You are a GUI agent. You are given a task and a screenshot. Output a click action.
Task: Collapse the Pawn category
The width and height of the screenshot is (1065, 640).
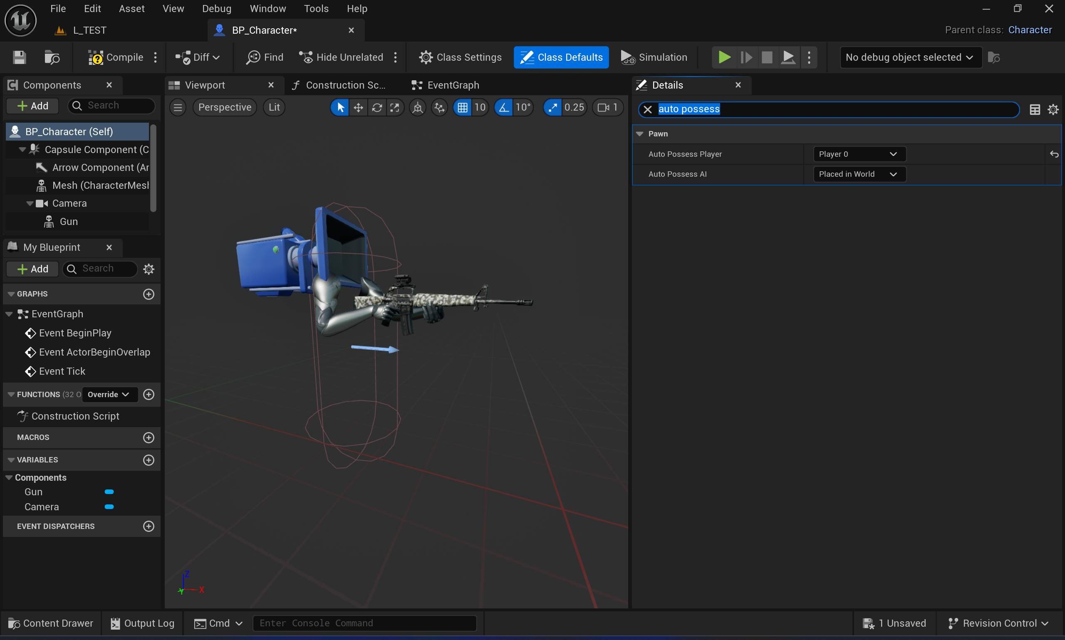click(640, 134)
